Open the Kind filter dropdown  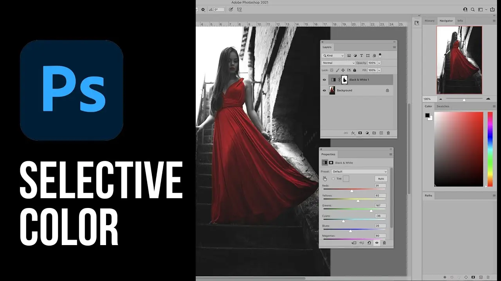(333, 56)
